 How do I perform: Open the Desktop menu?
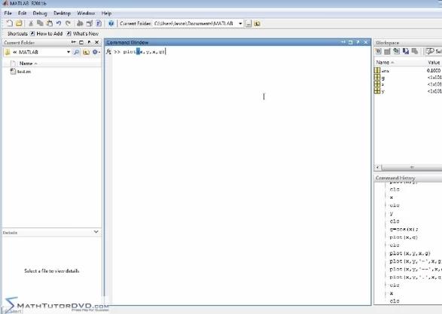pos(62,14)
